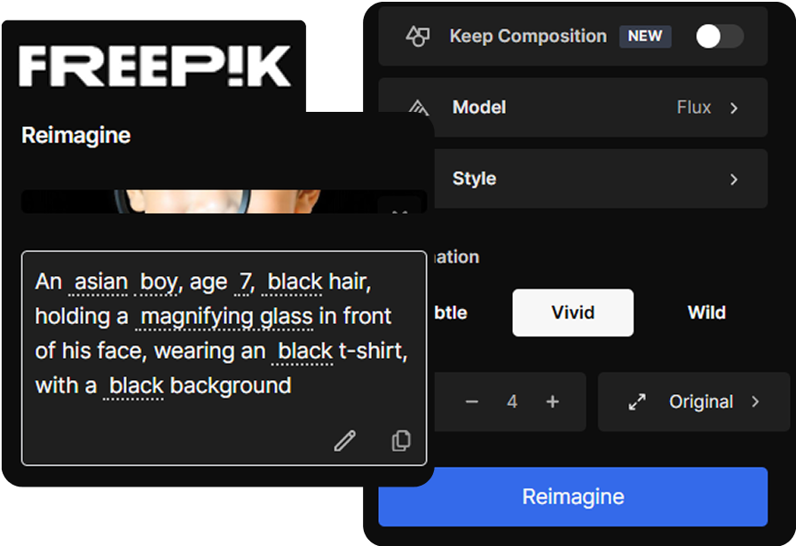The height and width of the screenshot is (546, 796).
Task: Click underlined 'black' before 't-shirt'
Action: click(305, 351)
